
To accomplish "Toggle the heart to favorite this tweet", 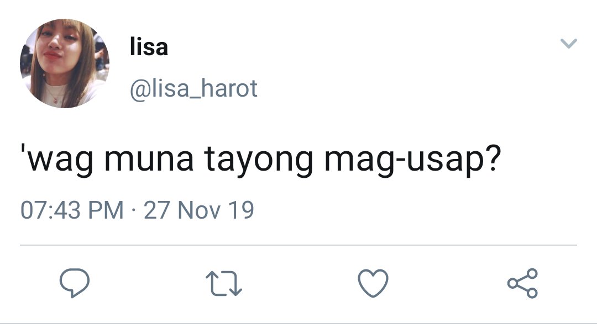I will [x=373, y=283].
